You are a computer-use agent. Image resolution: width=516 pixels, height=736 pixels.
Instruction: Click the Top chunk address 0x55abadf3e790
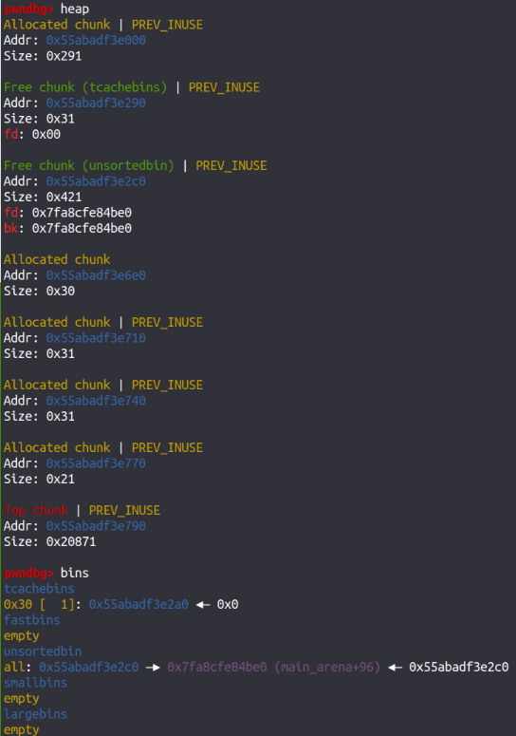click(x=96, y=526)
